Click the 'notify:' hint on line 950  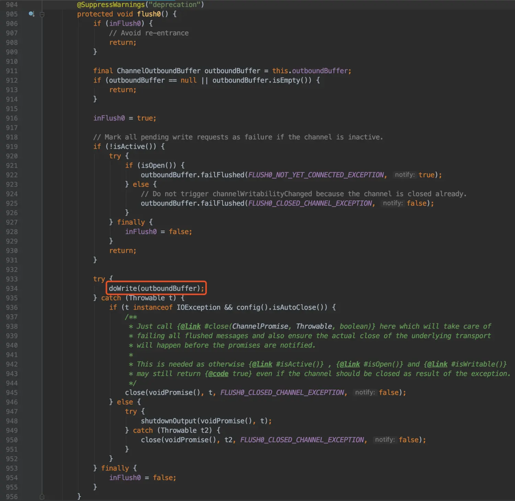[x=385, y=439]
